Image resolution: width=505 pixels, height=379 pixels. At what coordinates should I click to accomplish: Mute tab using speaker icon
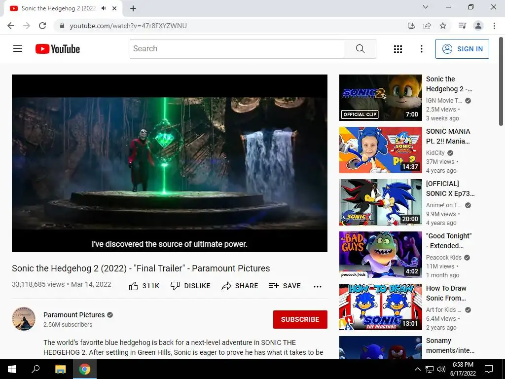click(x=104, y=8)
